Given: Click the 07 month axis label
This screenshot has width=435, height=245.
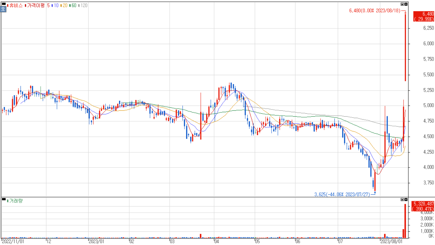Looking at the screenshot, I should pyautogui.click(x=340, y=241).
